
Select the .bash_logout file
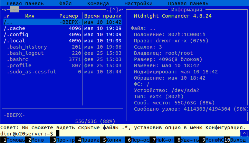[x=63, y=53]
